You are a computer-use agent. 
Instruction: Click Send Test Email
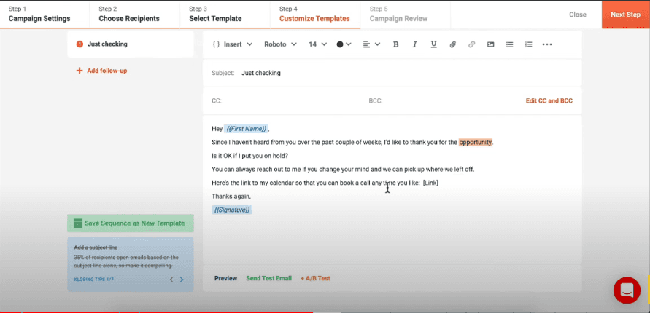tap(268, 278)
